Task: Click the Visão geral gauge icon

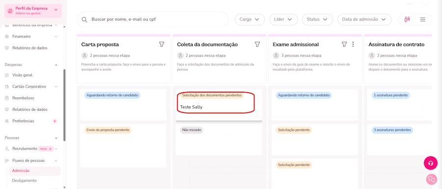Action: tap(7, 75)
